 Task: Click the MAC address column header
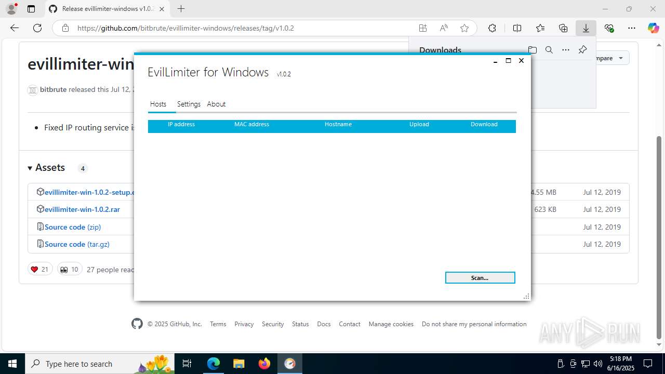251,125
